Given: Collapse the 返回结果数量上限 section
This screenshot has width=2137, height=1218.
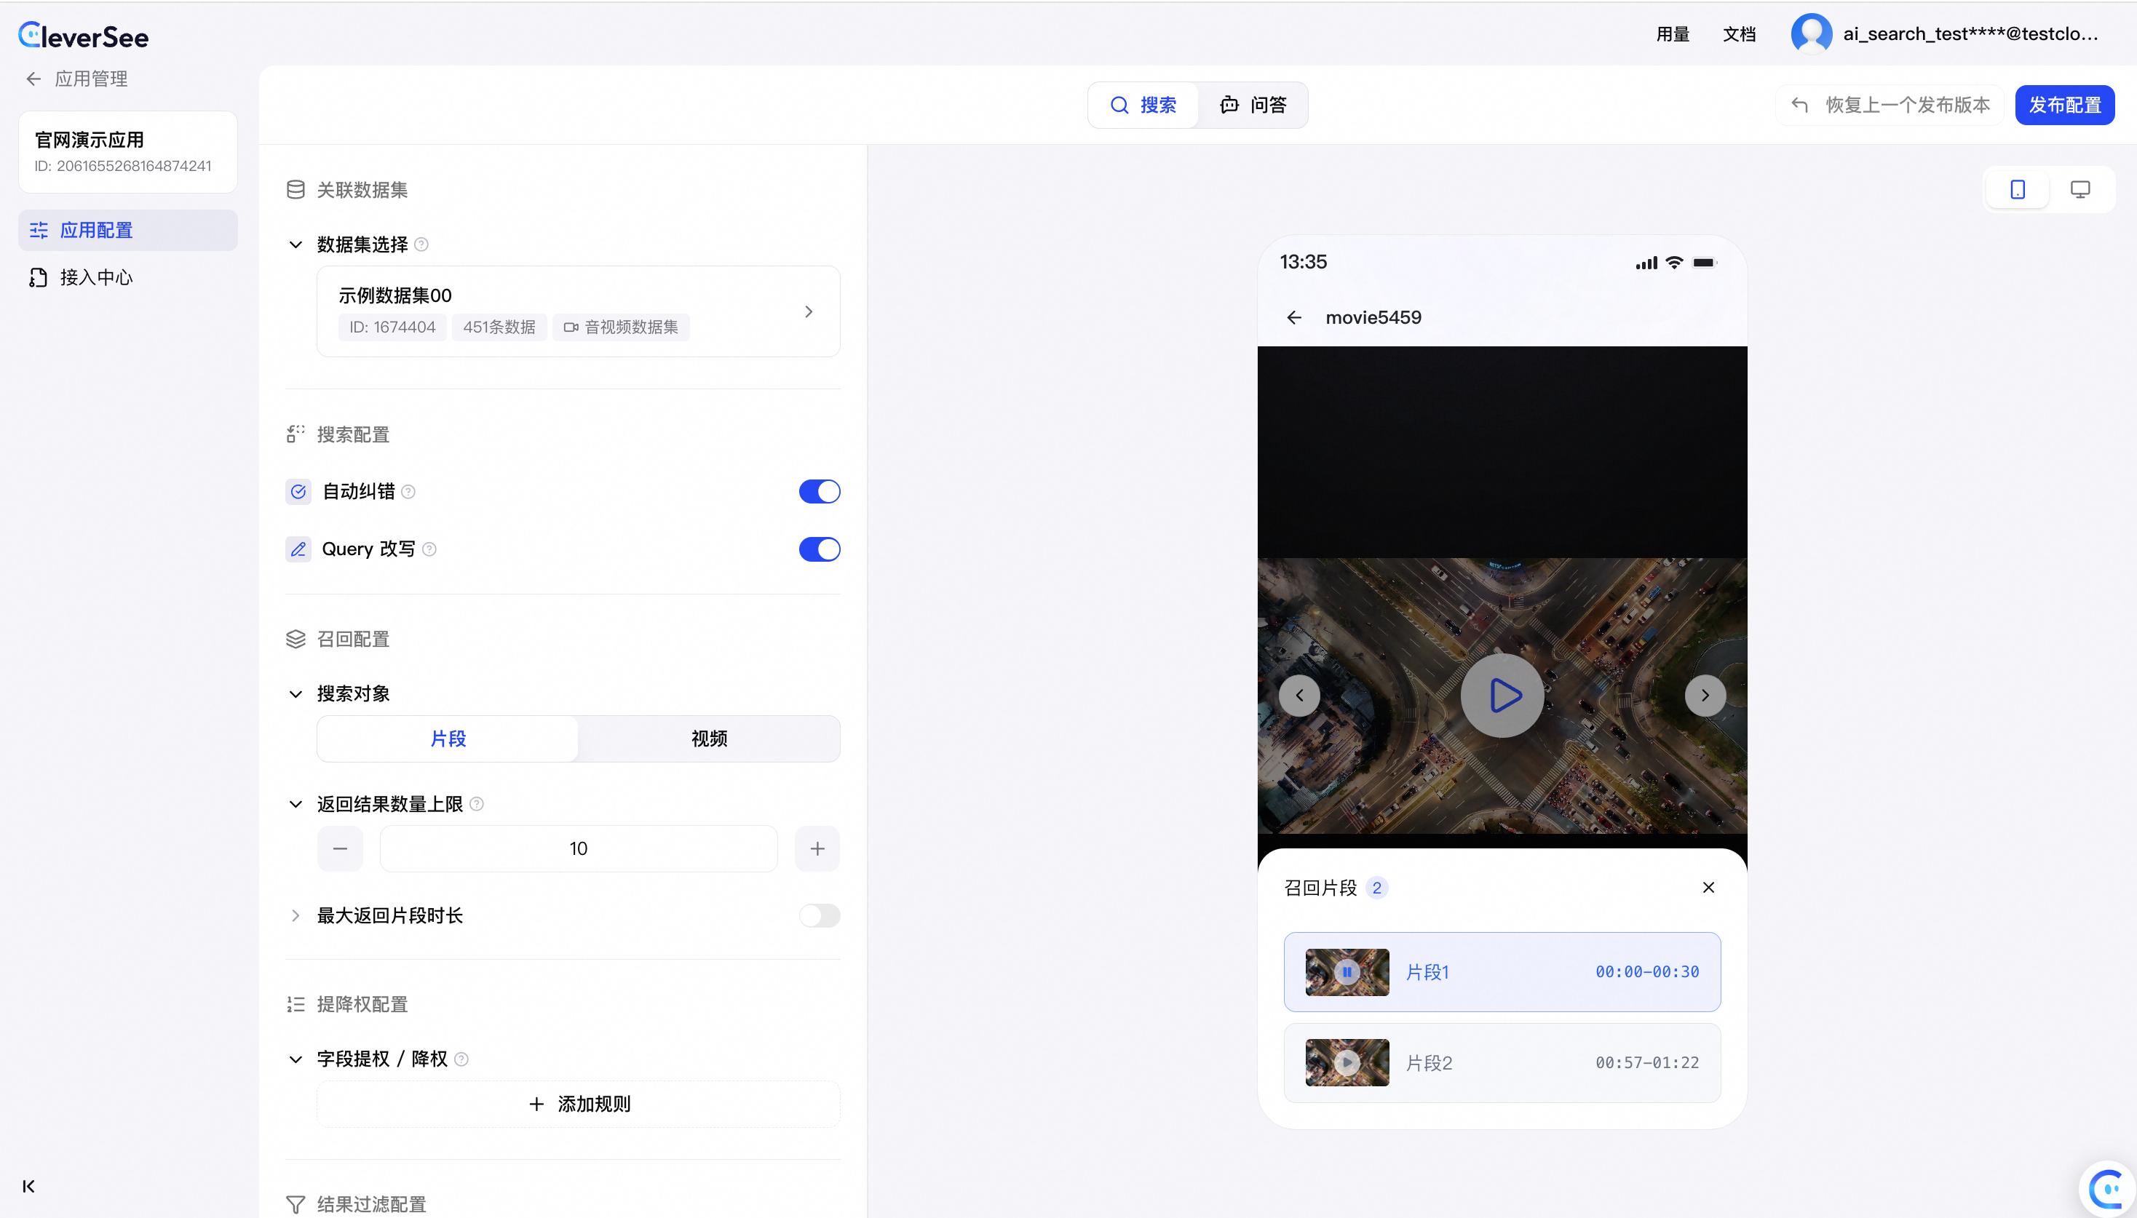Looking at the screenshot, I should click(x=296, y=804).
